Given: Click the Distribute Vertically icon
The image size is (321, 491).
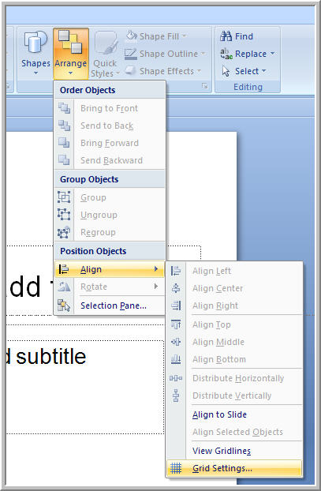Looking at the screenshot, I should [176, 395].
